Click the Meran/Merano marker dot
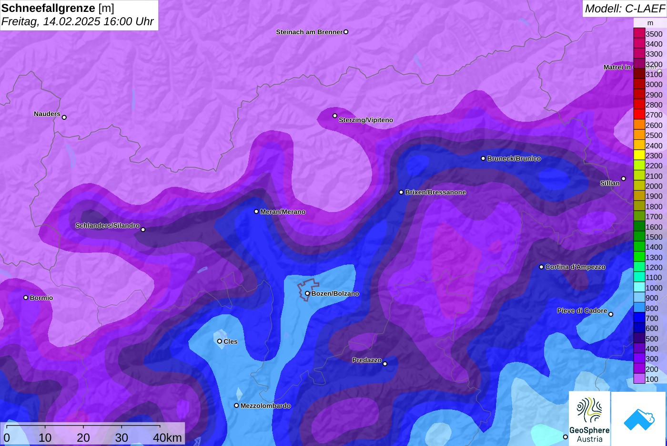This screenshot has width=667, height=446. point(256,212)
